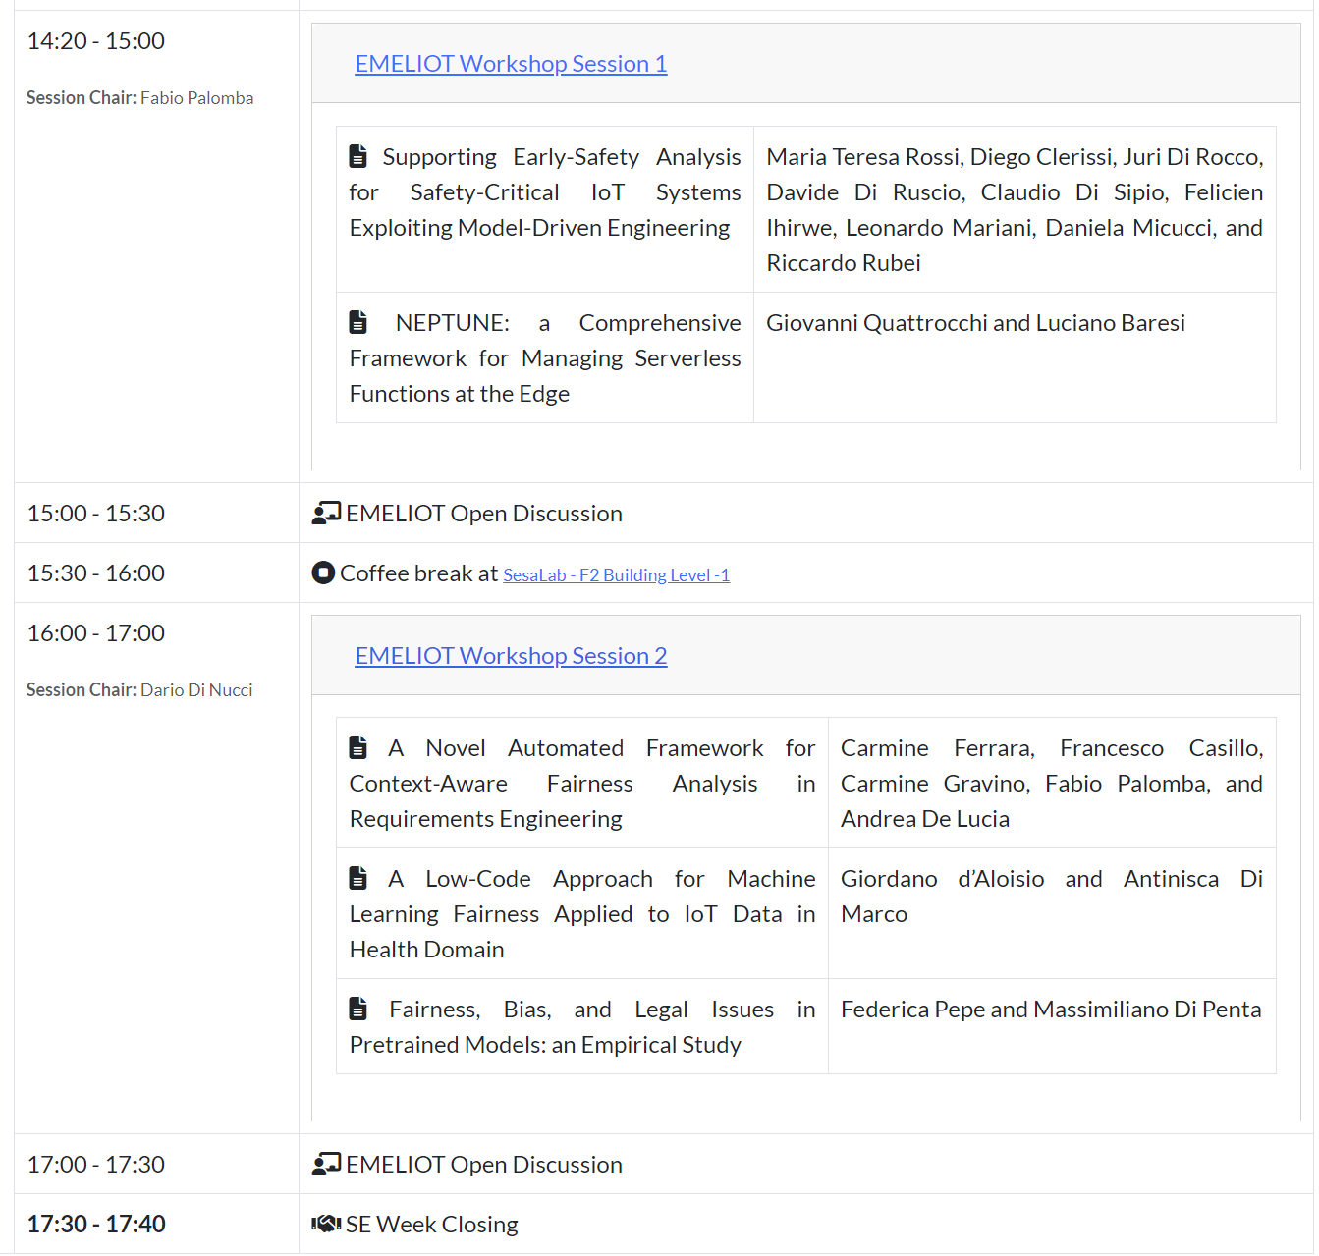Click the authors Federica Pepe and Massimiliano Di Penta
Image resolution: width=1319 pixels, height=1256 pixels.
point(1051,1010)
